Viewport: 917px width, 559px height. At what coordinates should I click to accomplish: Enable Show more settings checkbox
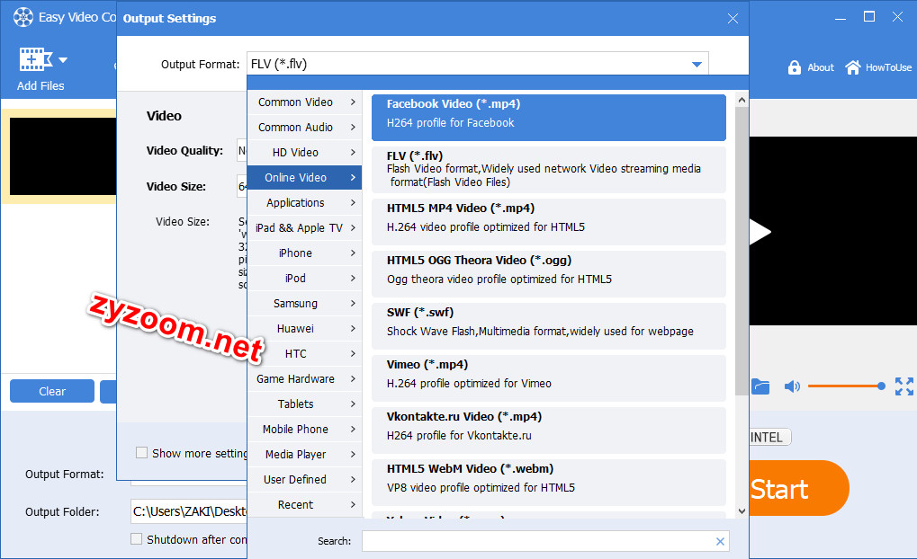click(x=141, y=453)
